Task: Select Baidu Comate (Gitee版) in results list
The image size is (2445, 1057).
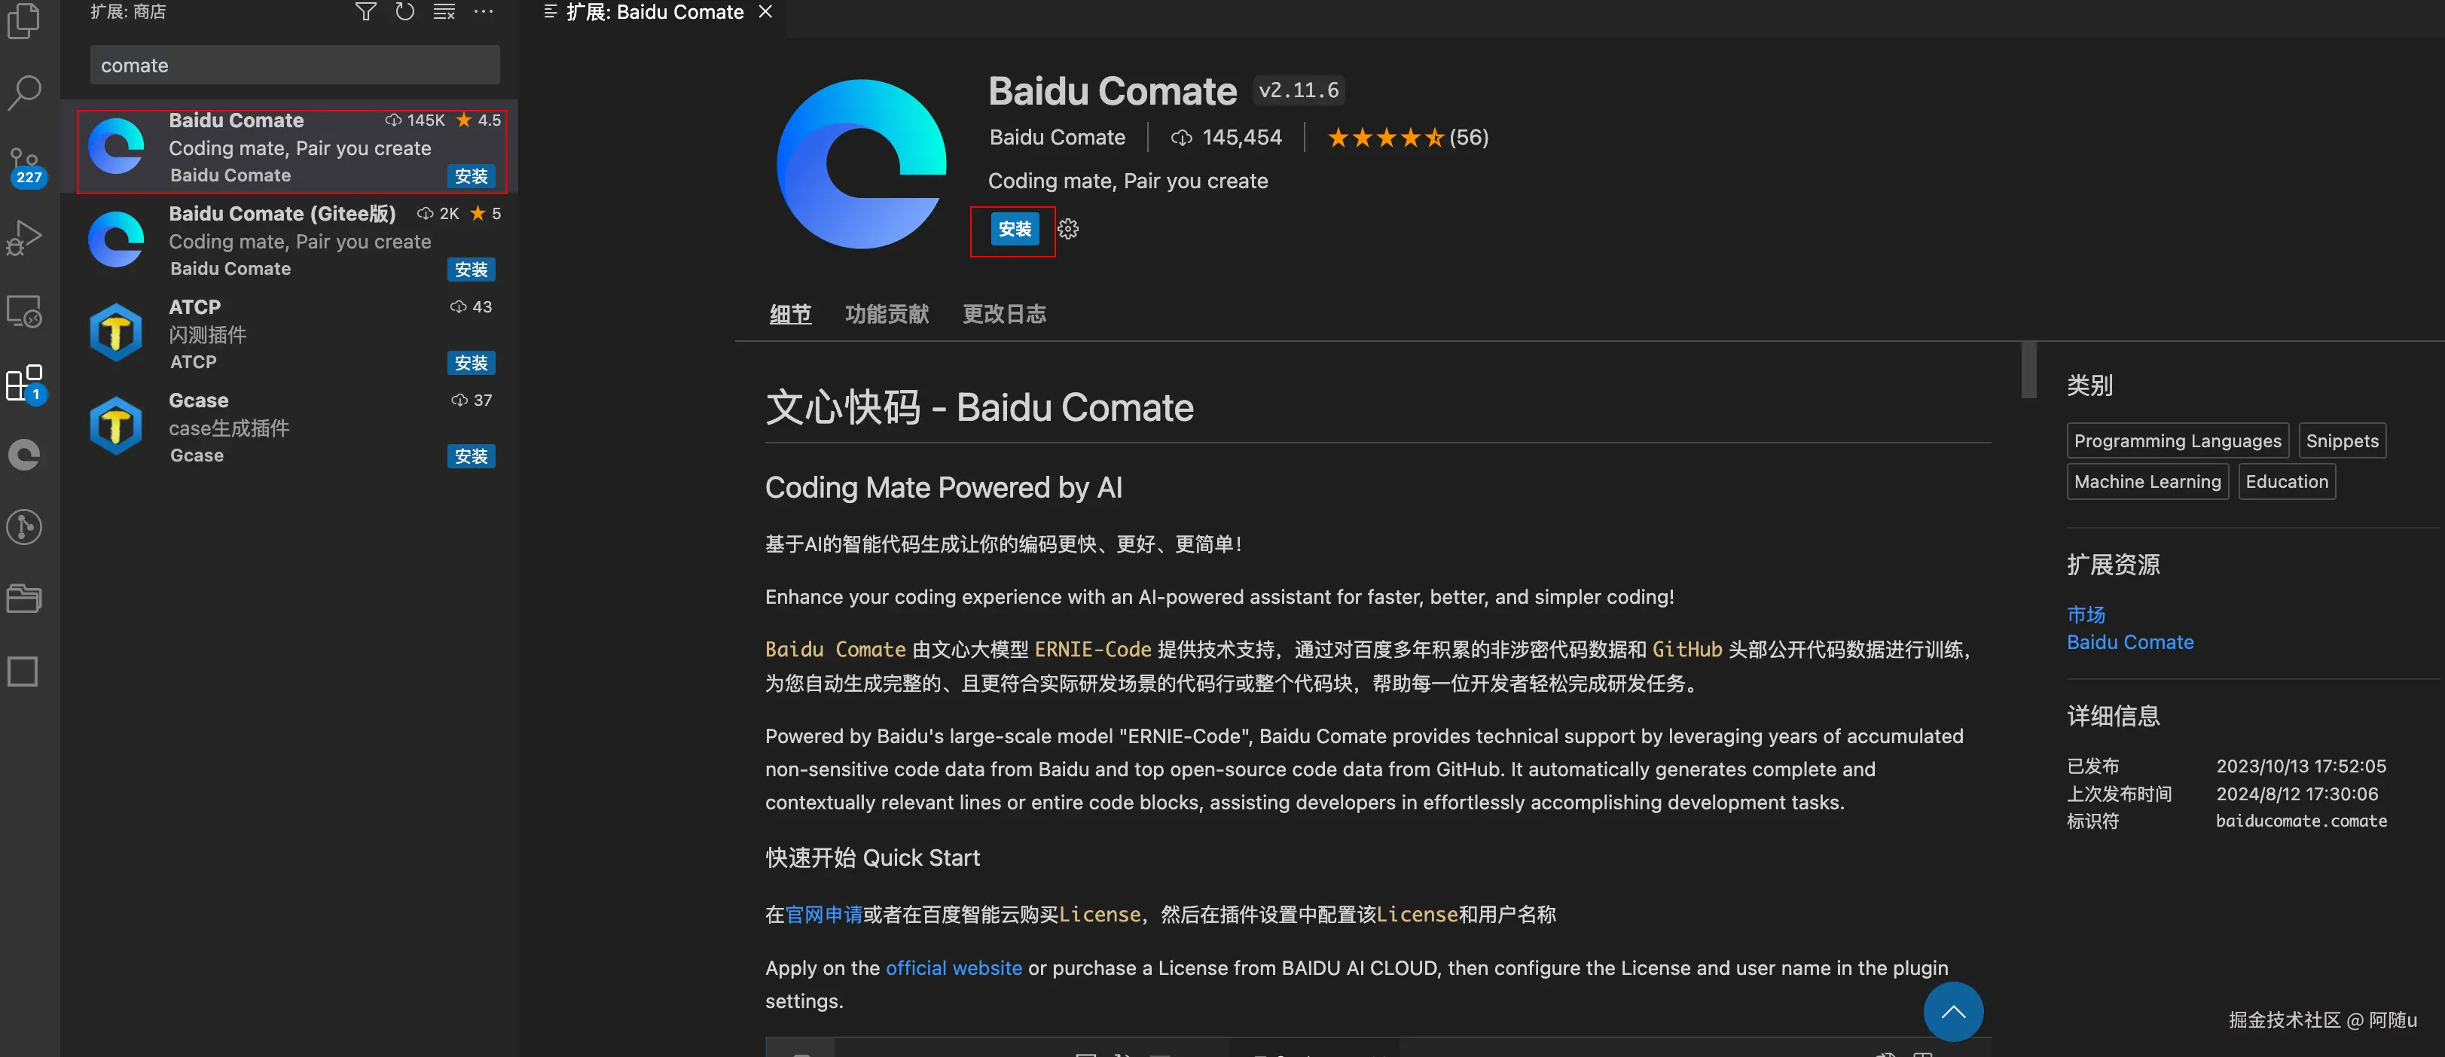Action: [289, 241]
